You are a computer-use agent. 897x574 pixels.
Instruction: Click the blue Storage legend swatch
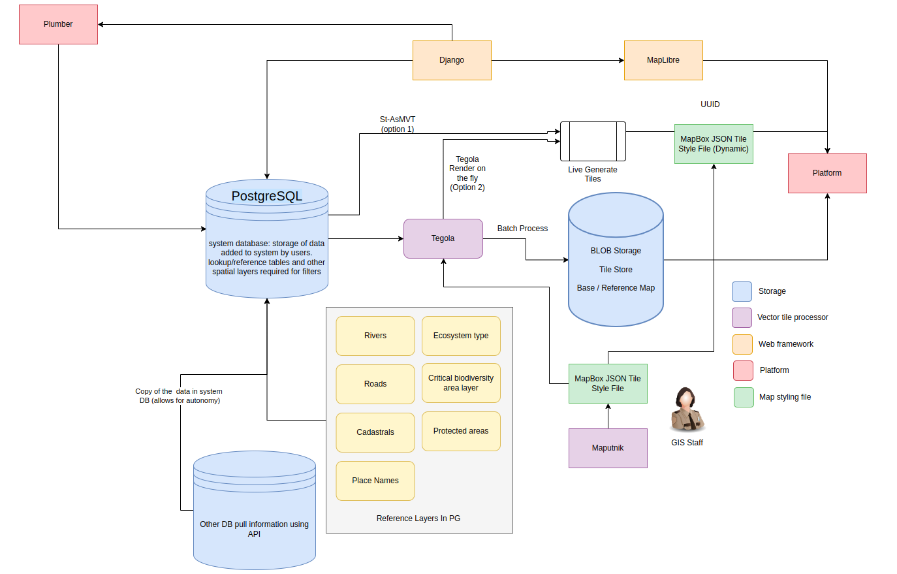point(742,291)
